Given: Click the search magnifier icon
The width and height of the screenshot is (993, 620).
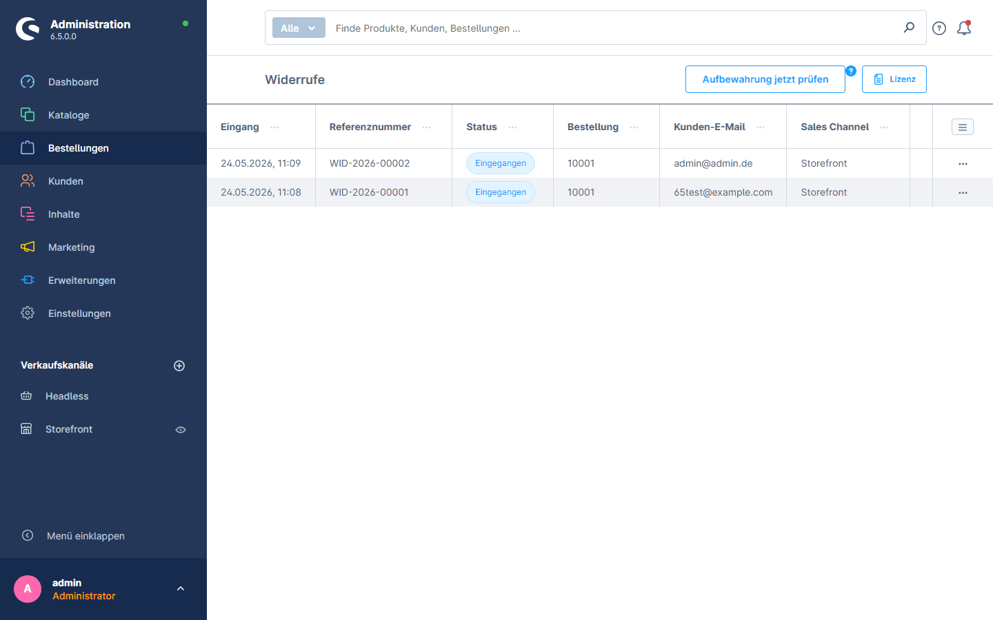Looking at the screenshot, I should pyautogui.click(x=909, y=28).
